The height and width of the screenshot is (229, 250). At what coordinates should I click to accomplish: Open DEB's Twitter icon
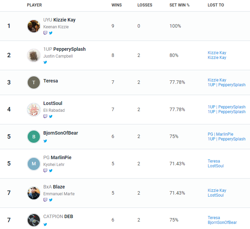(x=45, y=224)
